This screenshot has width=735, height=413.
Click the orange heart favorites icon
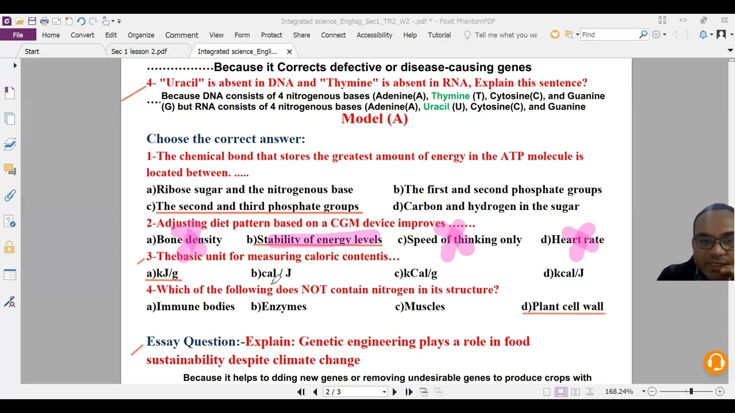tap(555, 34)
